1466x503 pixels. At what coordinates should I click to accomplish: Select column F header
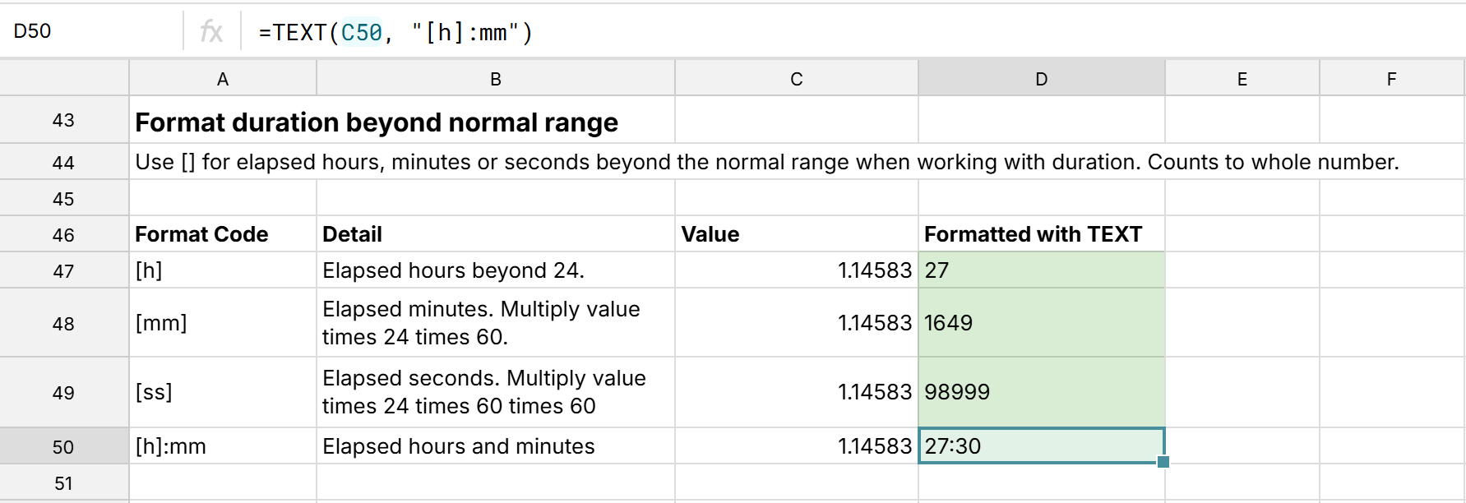[1391, 79]
